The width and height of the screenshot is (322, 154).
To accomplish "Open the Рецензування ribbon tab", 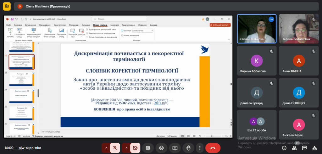I will 129,25.
